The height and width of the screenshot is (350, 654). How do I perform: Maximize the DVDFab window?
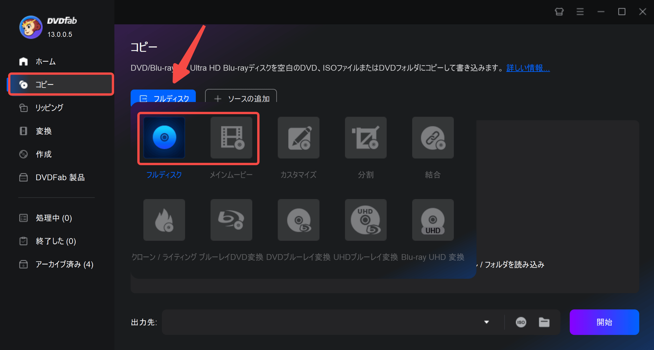[x=622, y=12]
